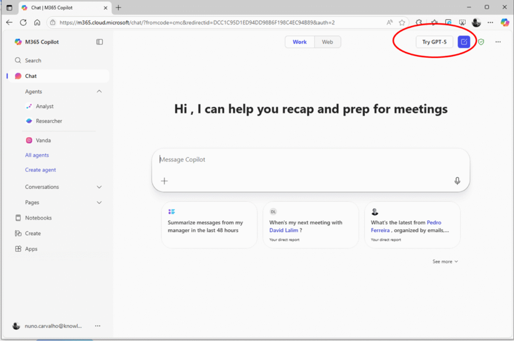Open Edge Copilot sidebar icon
The image size is (514, 341).
(505, 23)
